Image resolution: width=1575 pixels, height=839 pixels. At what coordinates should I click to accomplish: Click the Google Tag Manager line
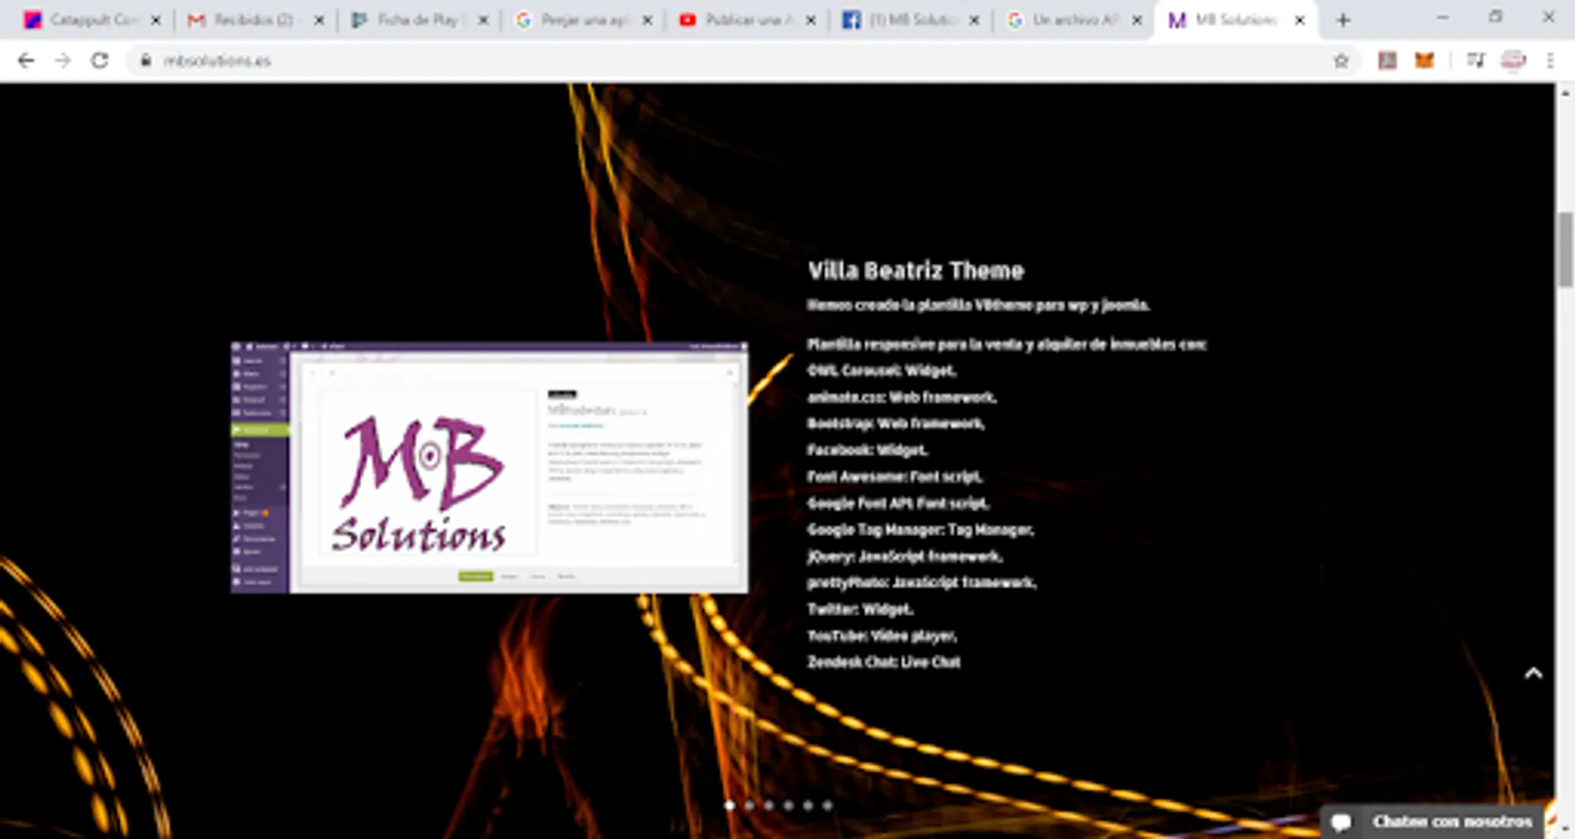920,530
